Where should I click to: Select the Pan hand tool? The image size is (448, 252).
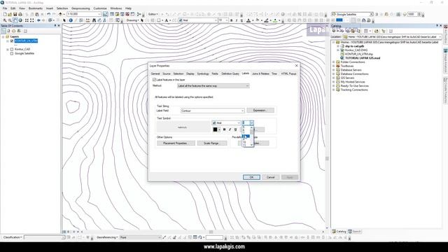click(x=15, y=20)
